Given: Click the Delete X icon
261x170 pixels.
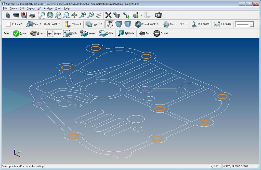Looking at the screenshot, I should click(x=108, y=15).
